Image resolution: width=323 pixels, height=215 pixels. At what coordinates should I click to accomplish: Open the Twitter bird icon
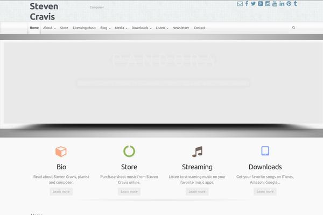pos(253,4)
